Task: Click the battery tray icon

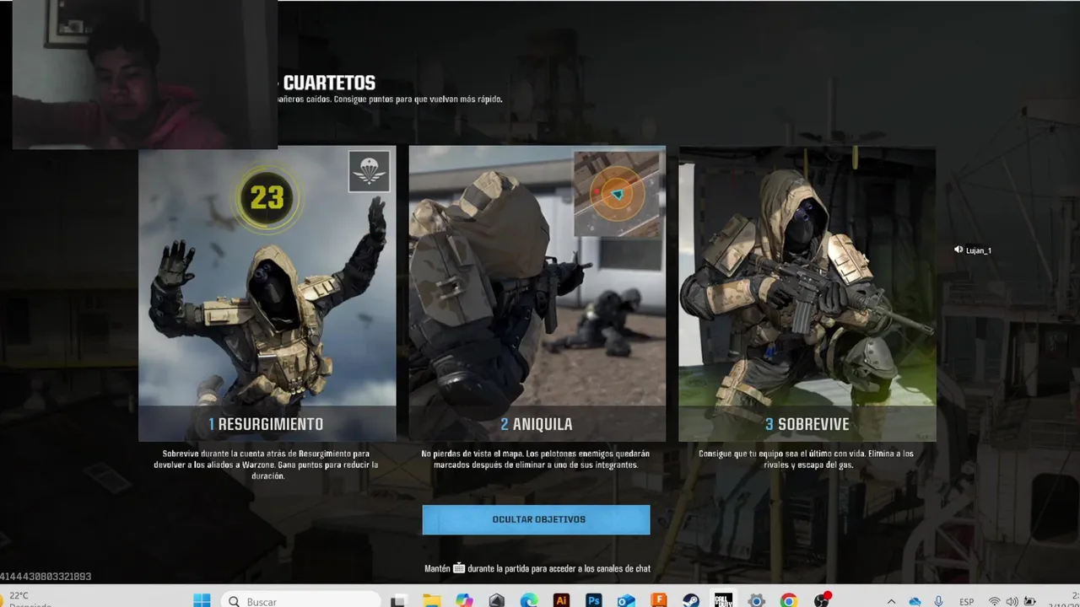Action: [1029, 601]
